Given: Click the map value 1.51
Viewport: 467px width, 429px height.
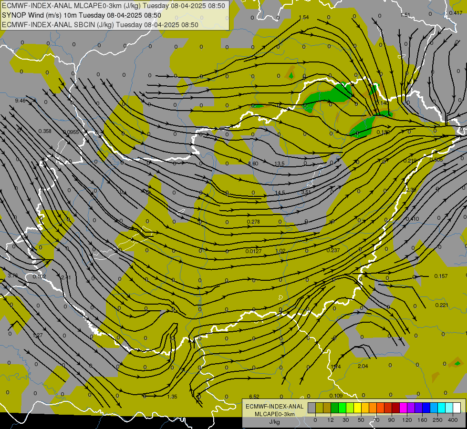Looking at the screenshot, I should coord(405,15).
